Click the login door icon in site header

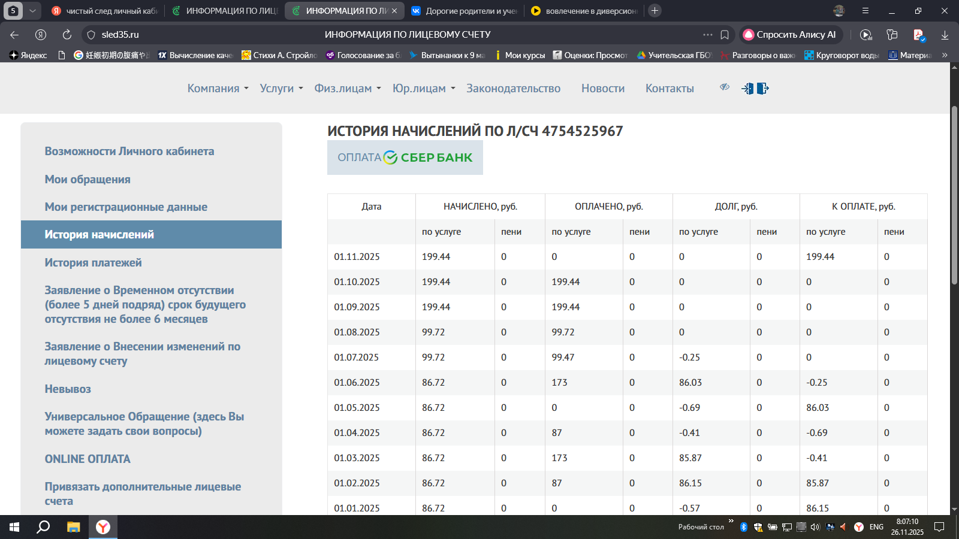click(747, 89)
